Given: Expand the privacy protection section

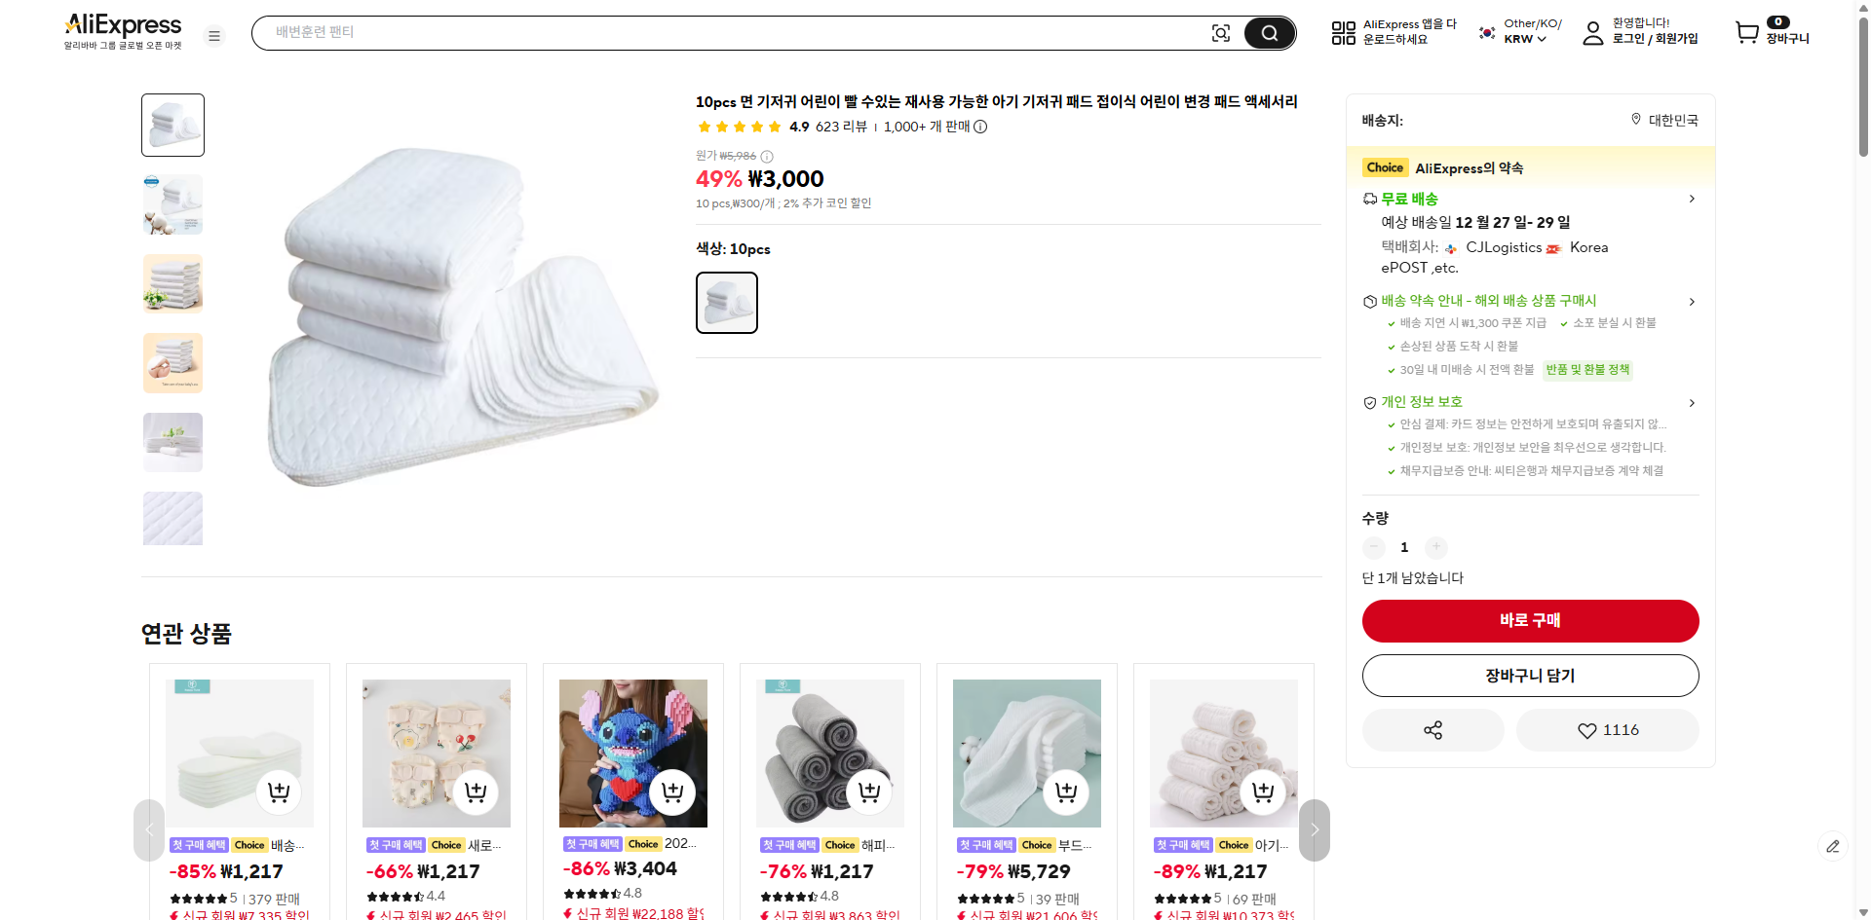Looking at the screenshot, I should (1692, 402).
